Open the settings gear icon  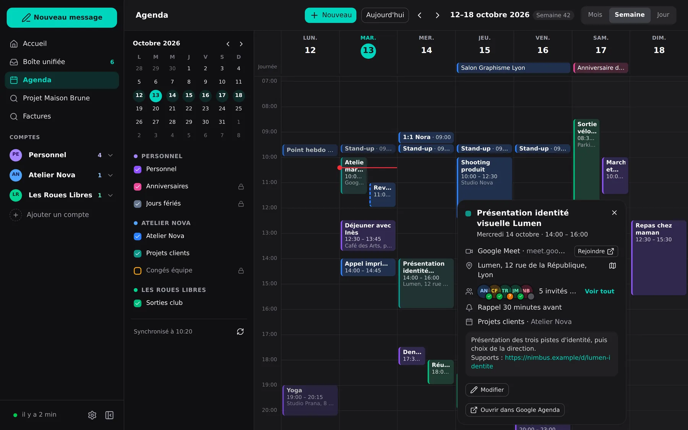point(92,415)
